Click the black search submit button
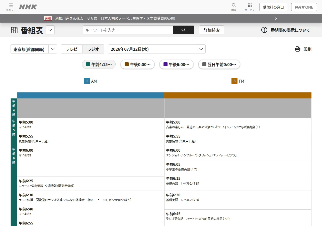This screenshot has height=226, width=322. click(184, 30)
